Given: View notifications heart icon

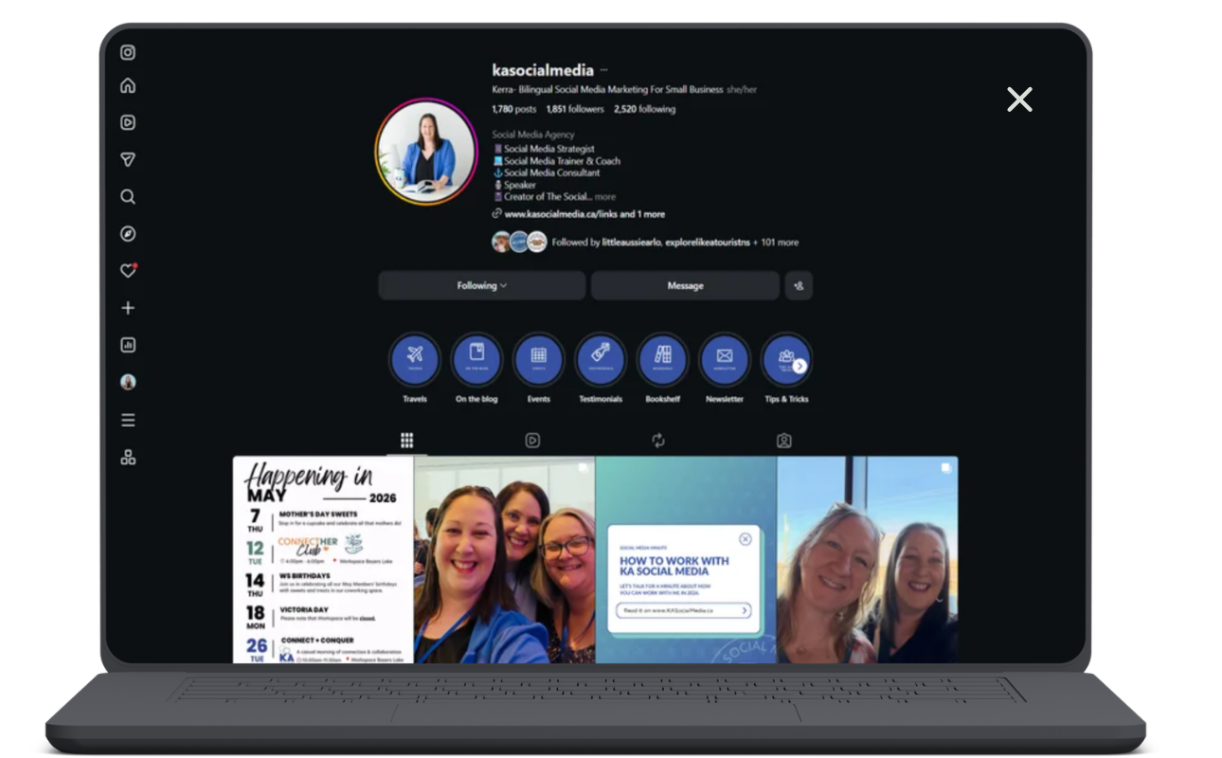Looking at the screenshot, I should pos(129,271).
